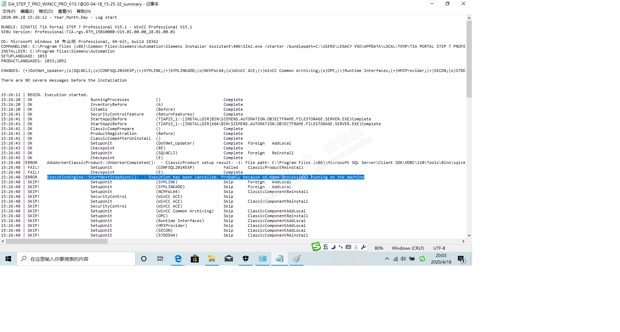Switch to the Control Panel taskbar window
Viewport: 620px width, 332px height.
pos(263,259)
